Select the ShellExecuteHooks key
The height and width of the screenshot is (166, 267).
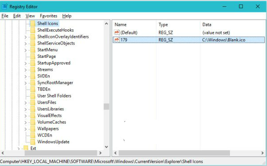(55, 30)
